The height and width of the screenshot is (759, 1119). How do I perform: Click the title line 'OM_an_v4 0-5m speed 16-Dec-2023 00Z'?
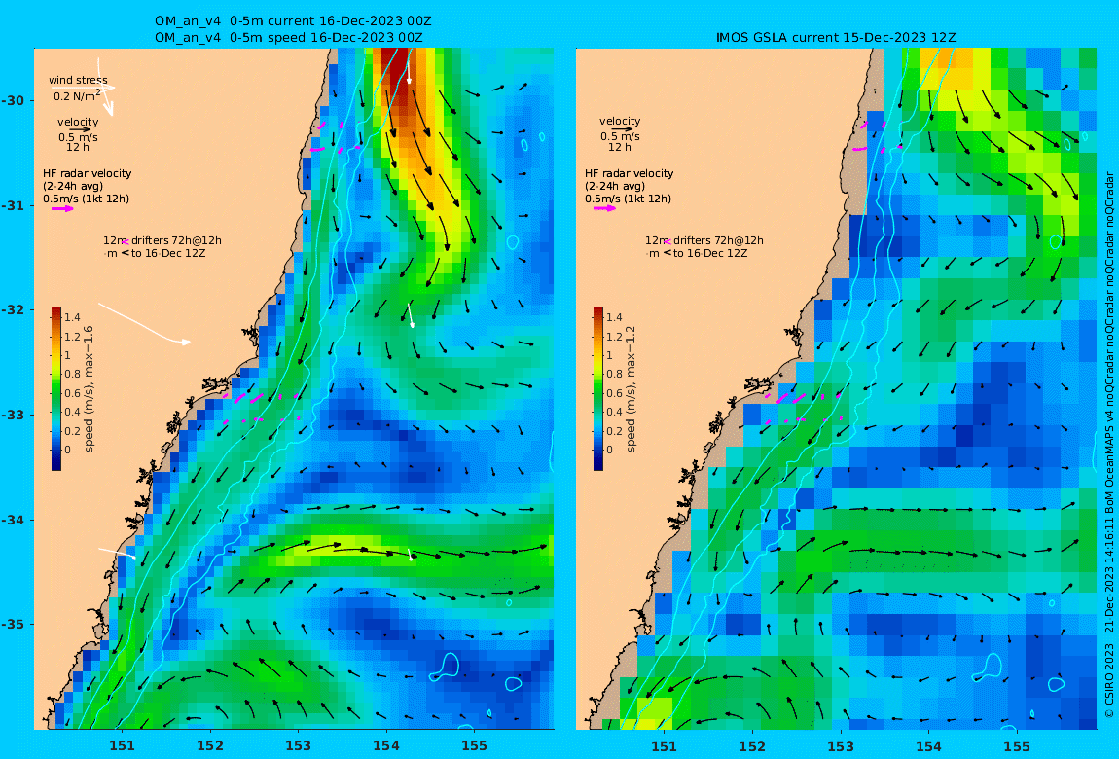click(x=288, y=37)
